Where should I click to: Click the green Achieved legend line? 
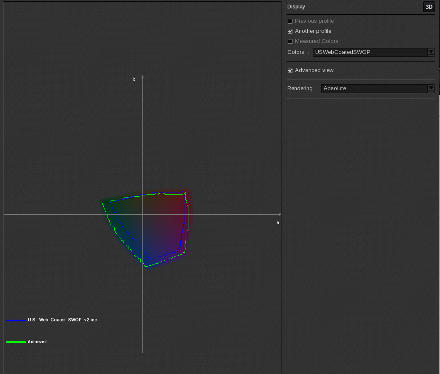point(16,342)
